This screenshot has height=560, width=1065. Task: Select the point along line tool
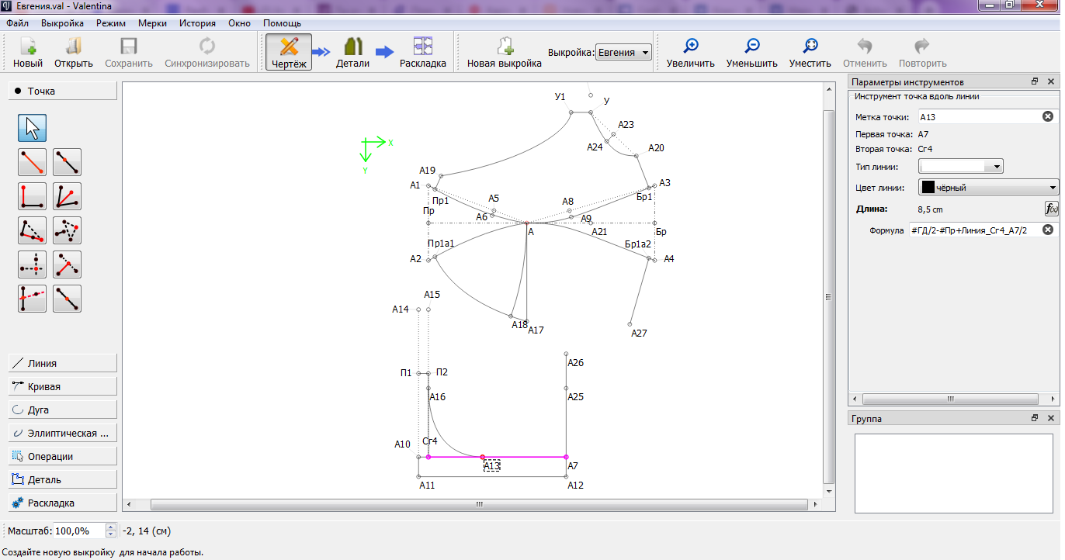[x=67, y=162]
